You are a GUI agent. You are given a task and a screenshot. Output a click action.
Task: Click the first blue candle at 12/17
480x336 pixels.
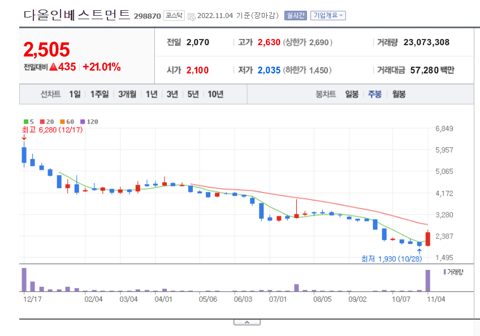[24, 155]
